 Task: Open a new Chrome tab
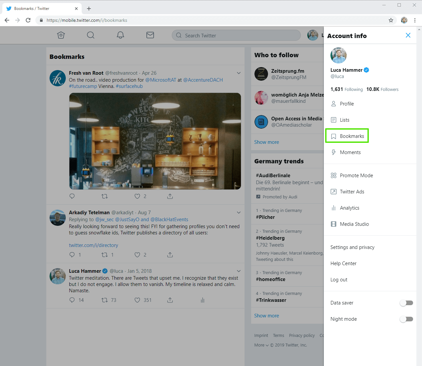pos(89,9)
